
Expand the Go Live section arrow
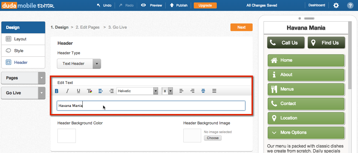(x=42, y=93)
